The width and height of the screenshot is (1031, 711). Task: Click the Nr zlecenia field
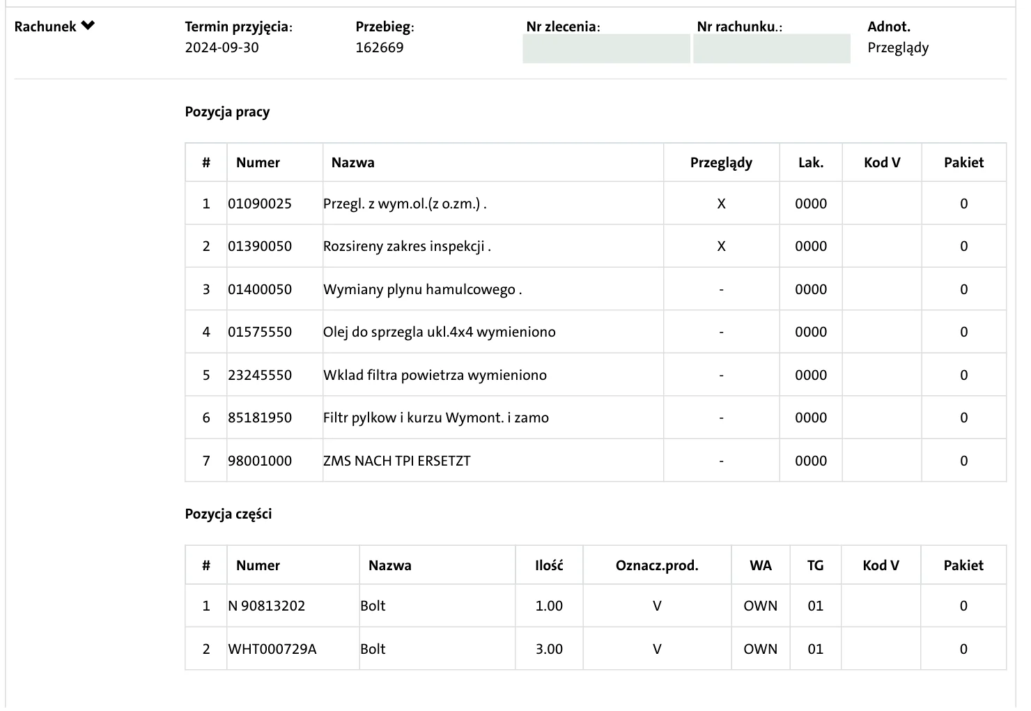click(x=606, y=48)
